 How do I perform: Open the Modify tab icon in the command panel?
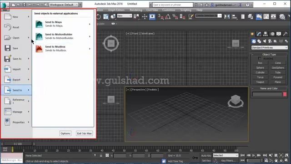[x=259, y=34]
